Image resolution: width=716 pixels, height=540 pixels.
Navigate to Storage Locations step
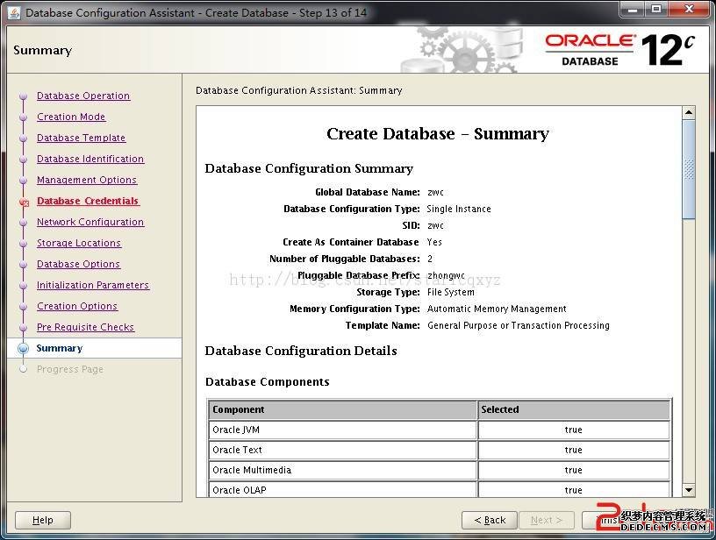[x=79, y=244]
